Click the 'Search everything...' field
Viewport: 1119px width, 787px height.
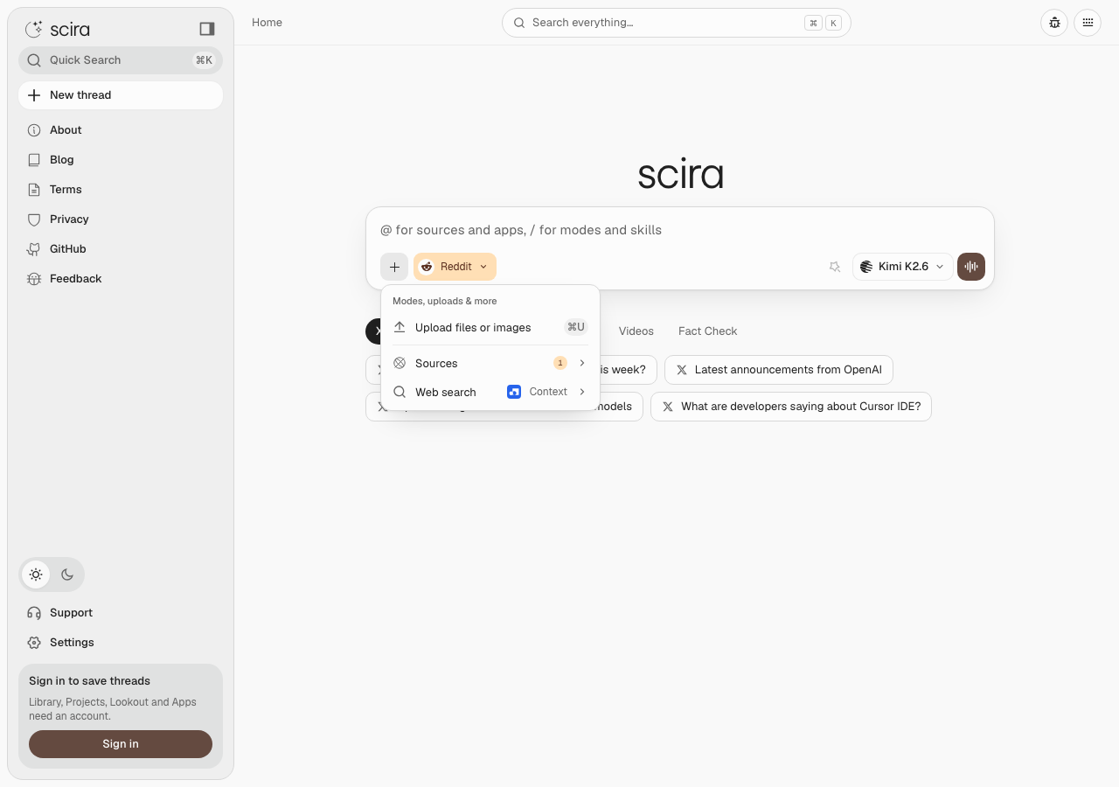[x=677, y=23]
